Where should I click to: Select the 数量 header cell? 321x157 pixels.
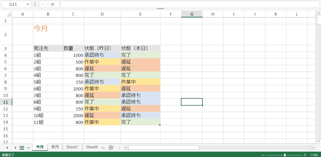(73, 48)
